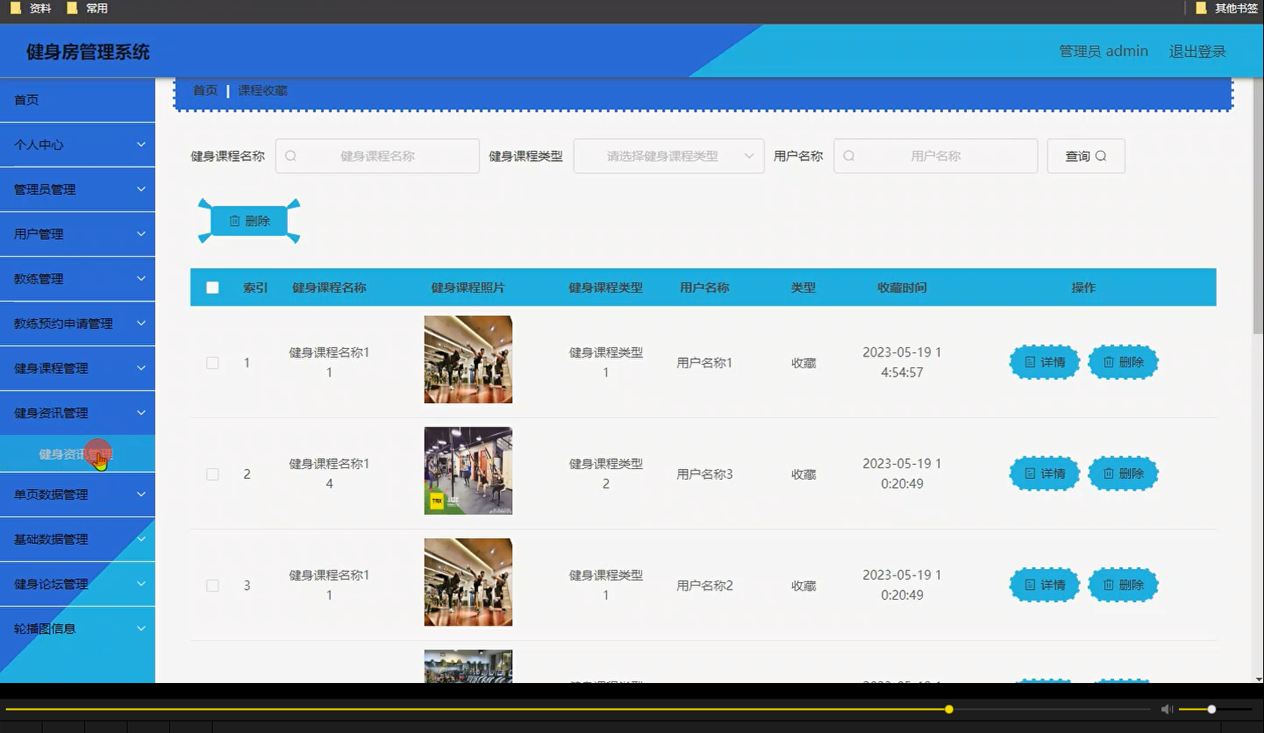Open the course photo in row 2
The width and height of the screenshot is (1264, 733).
[x=468, y=471]
